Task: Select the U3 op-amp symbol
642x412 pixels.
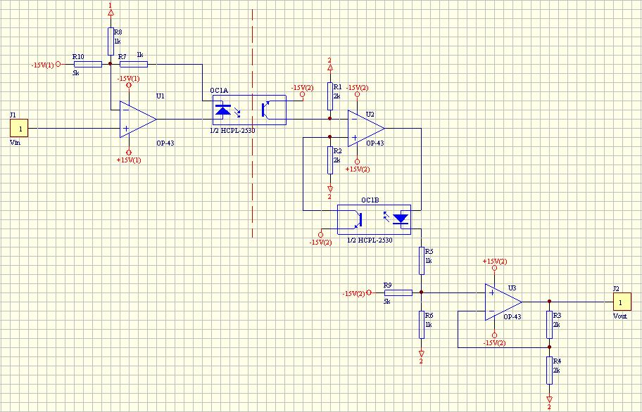Action: coord(501,301)
